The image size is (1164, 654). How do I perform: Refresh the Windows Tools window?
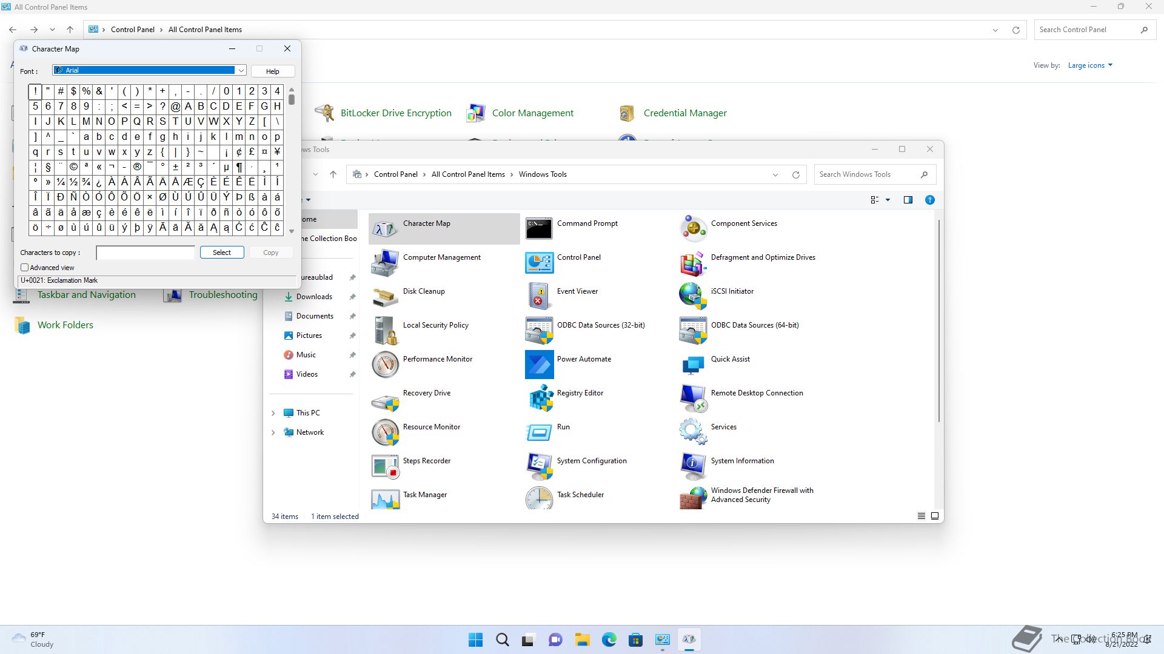795,174
